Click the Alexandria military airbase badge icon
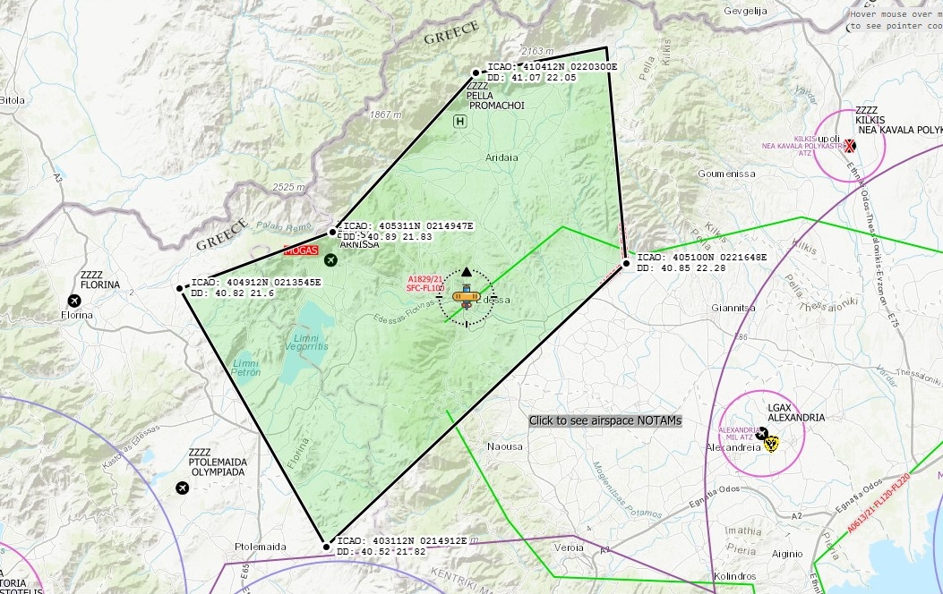Viewport: 943px width, 594px height. 769,443
